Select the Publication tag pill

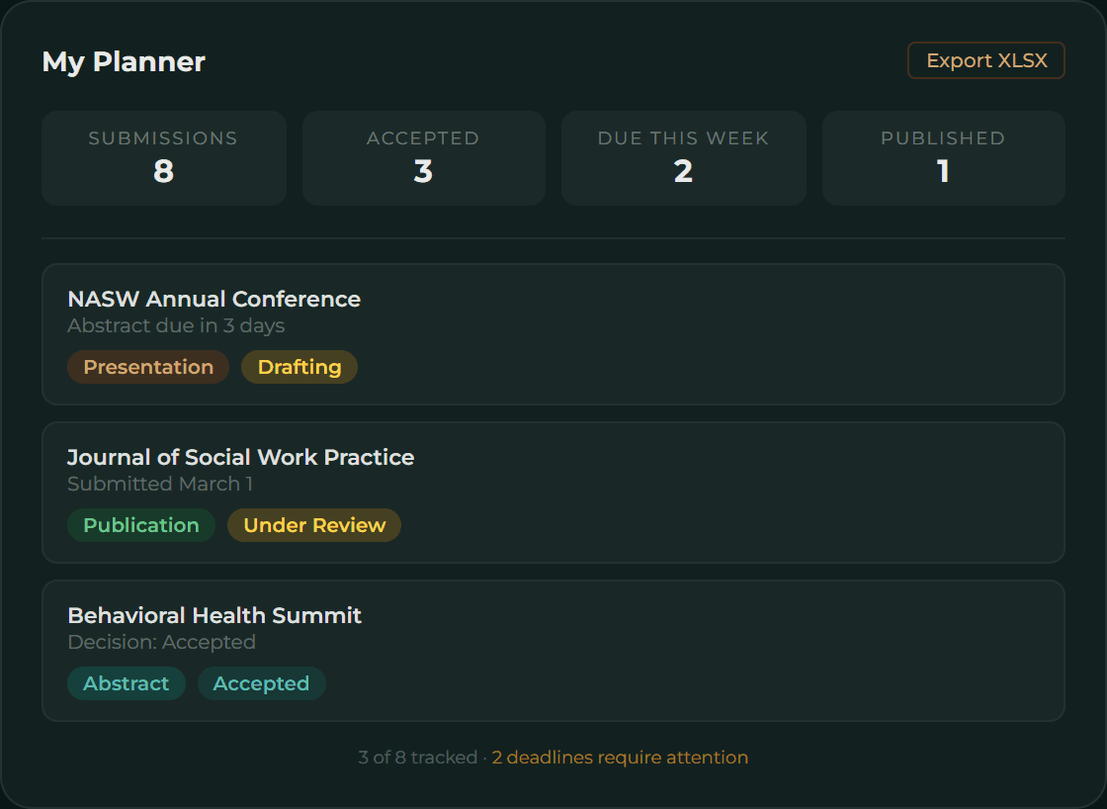pos(140,525)
